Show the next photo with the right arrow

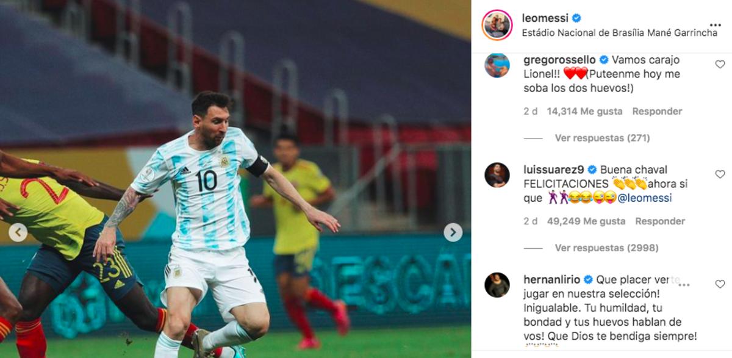click(453, 232)
